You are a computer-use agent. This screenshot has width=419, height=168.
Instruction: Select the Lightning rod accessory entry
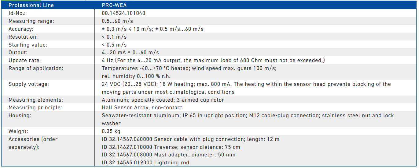(145, 163)
